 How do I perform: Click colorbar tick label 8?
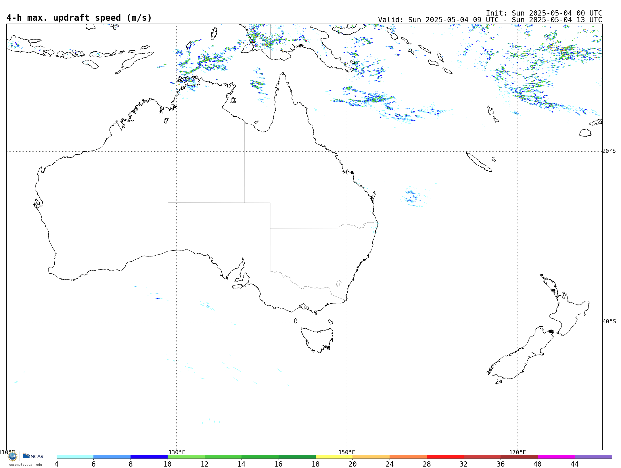[x=131, y=464]
